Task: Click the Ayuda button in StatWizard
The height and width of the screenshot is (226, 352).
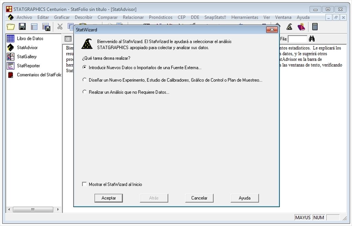Action: [245, 198]
